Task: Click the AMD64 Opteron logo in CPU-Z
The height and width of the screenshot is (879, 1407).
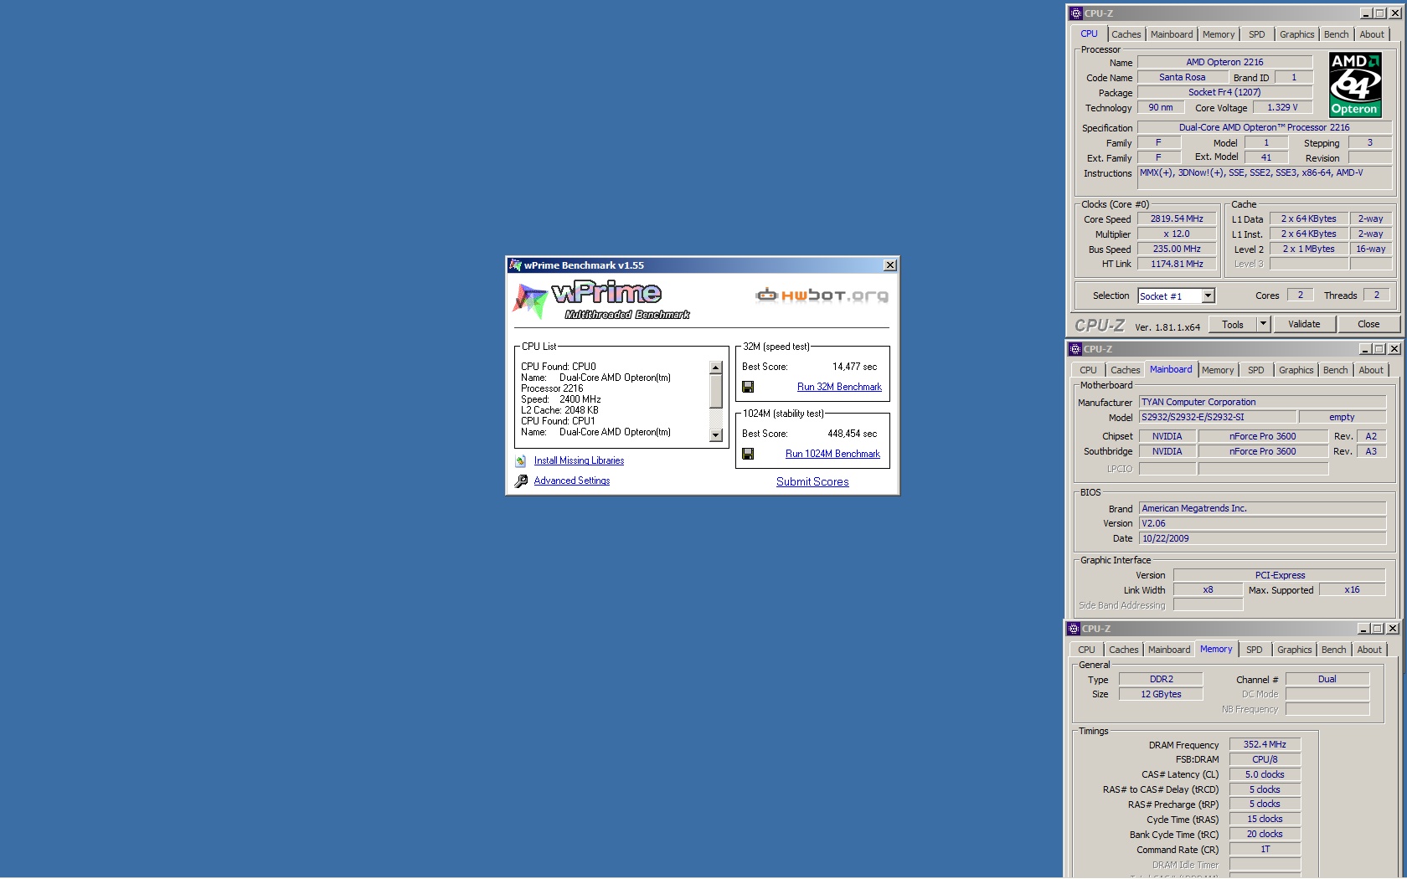Action: [1355, 85]
